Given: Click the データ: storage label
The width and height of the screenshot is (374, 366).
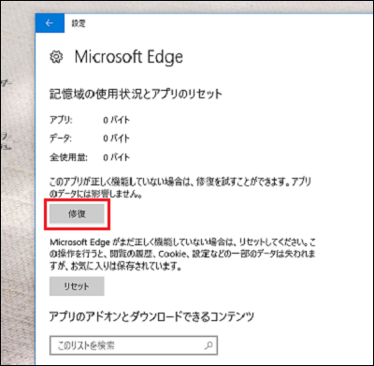Looking at the screenshot, I should (61, 139).
